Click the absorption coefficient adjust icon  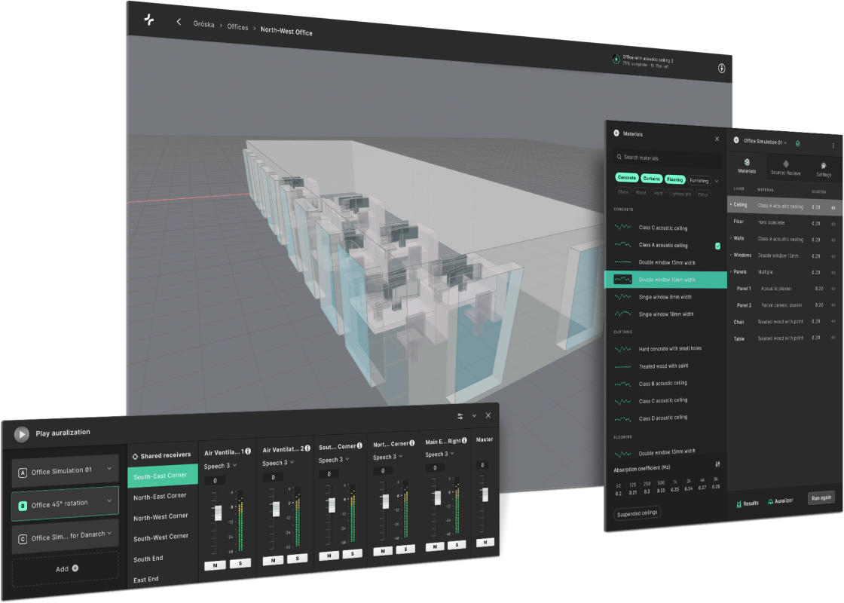(718, 464)
